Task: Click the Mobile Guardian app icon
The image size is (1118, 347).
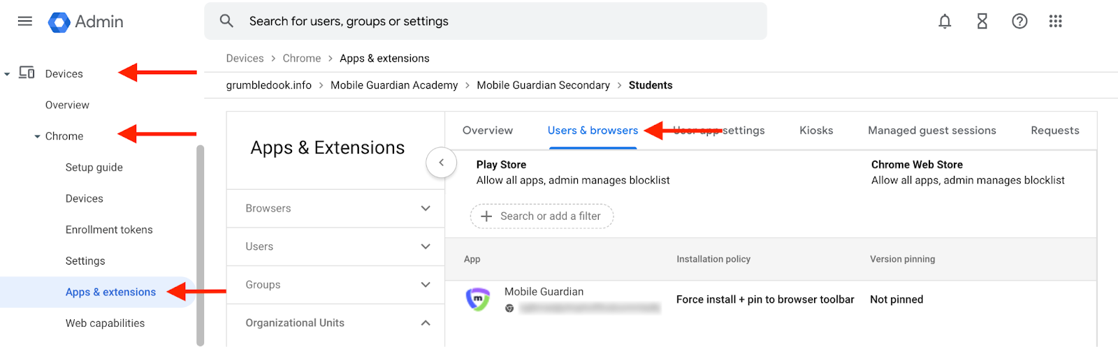Action: tap(478, 300)
